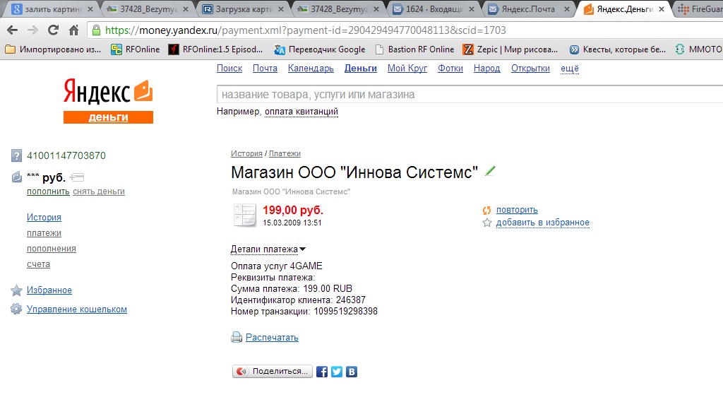The image size is (723, 407).
Task: Click the star icon next to Избранное
Action: 17,290
